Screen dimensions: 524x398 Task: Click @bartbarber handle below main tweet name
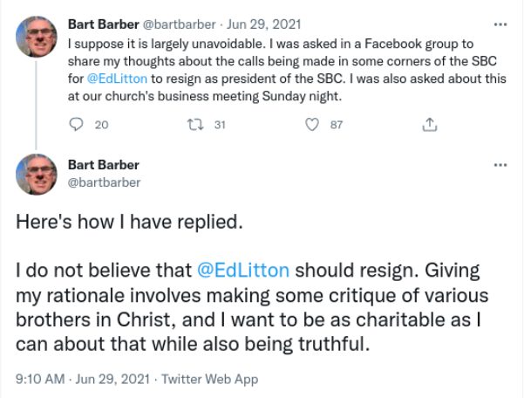pyautogui.click(x=103, y=182)
